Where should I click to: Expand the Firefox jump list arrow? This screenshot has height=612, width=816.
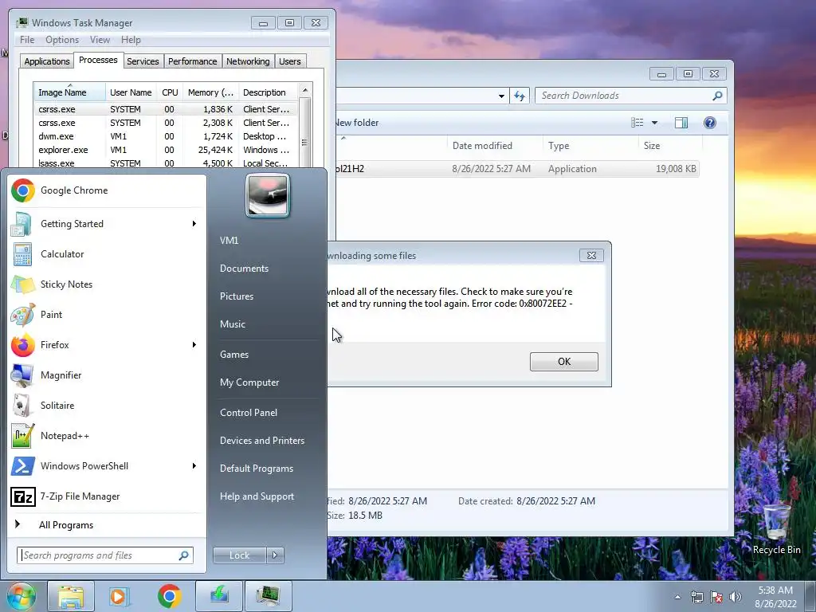tap(194, 344)
